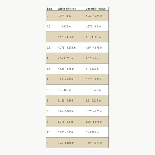Select the length value 6 - 6.125 in

tap(92, 132)
